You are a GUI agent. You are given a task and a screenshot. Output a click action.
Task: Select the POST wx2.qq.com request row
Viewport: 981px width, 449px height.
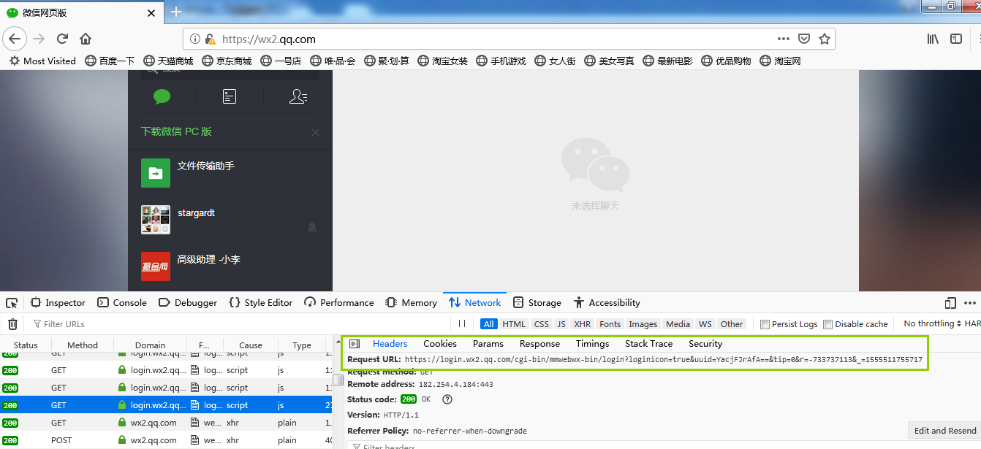point(167,440)
